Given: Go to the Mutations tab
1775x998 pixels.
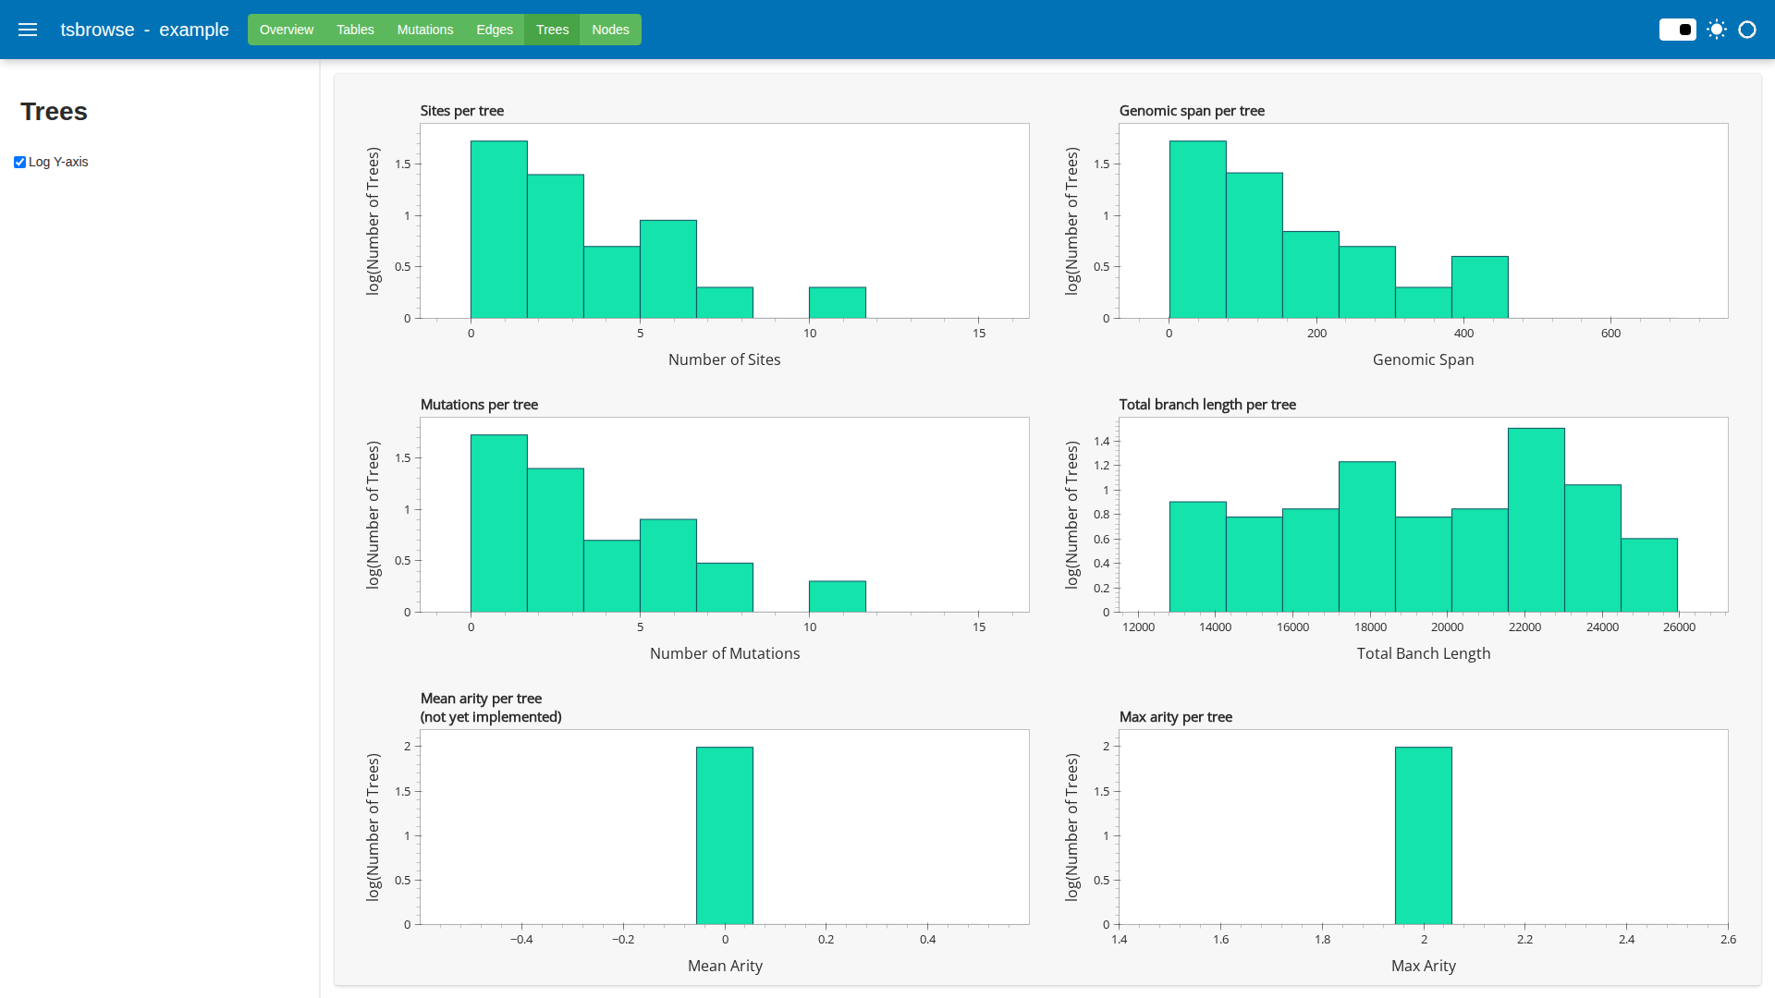Looking at the screenshot, I should (x=424, y=30).
